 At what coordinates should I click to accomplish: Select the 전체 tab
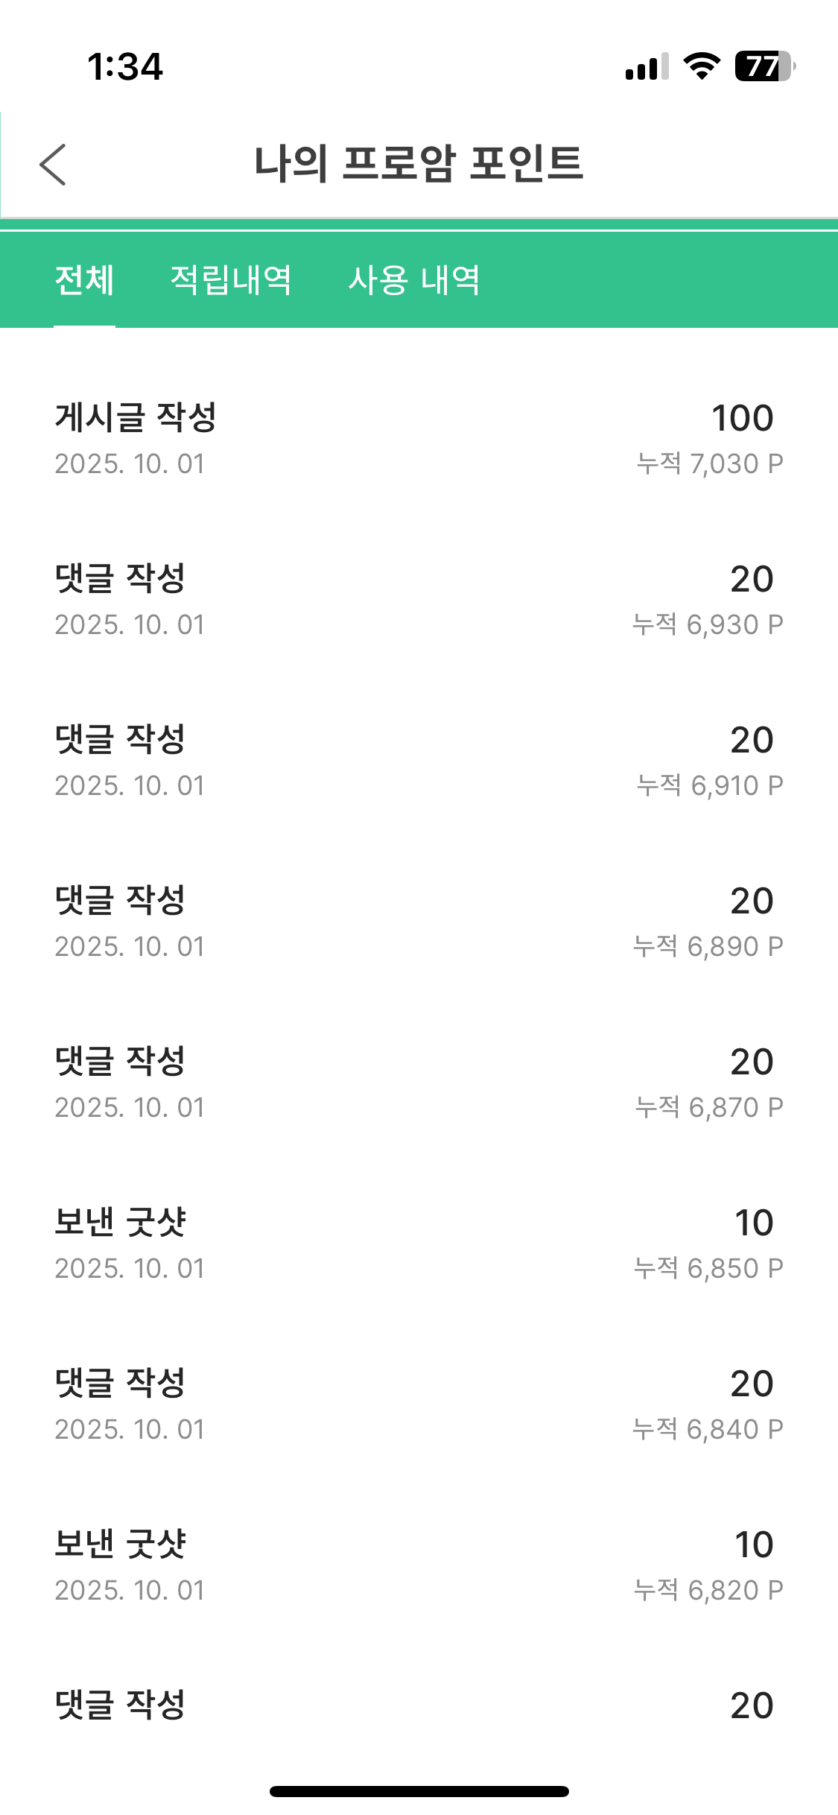pyautogui.click(x=84, y=281)
